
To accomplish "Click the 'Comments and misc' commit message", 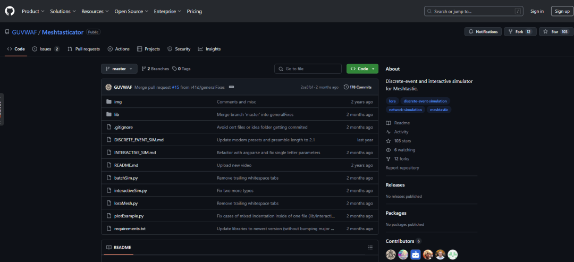I will (237, 102).
